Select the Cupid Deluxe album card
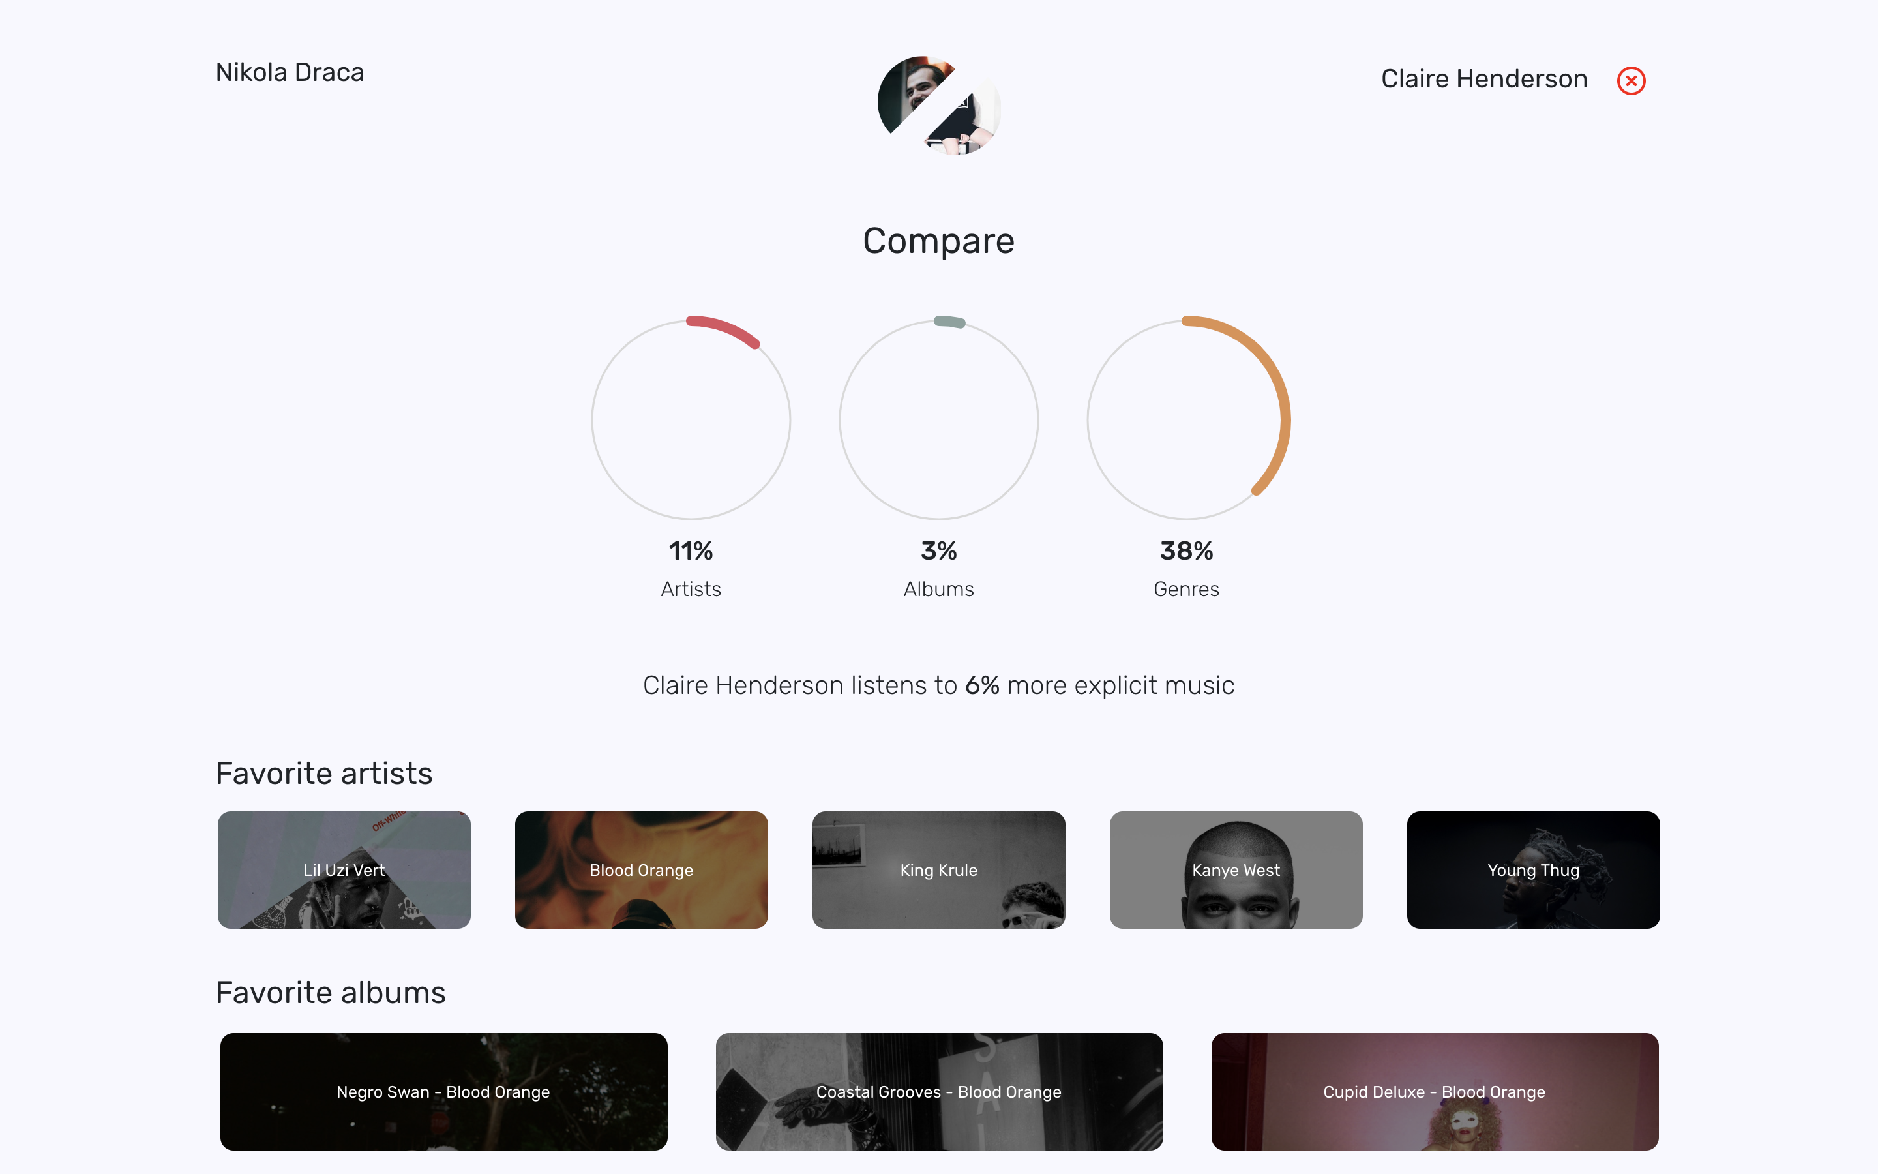The width and height of the screenshot is (1878, 1174). 1434,1091
